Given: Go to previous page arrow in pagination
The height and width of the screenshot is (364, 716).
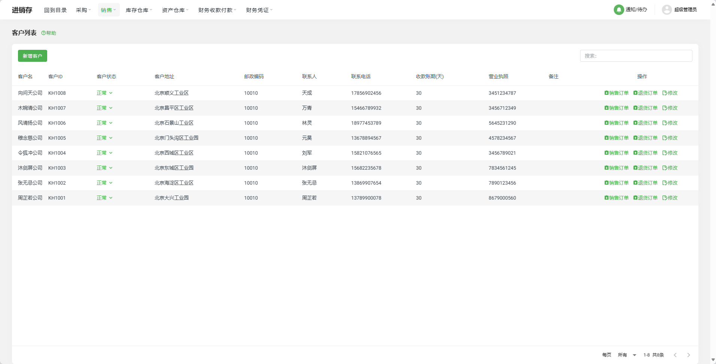Looking at the screenshot, I should (x=675, y=355).
